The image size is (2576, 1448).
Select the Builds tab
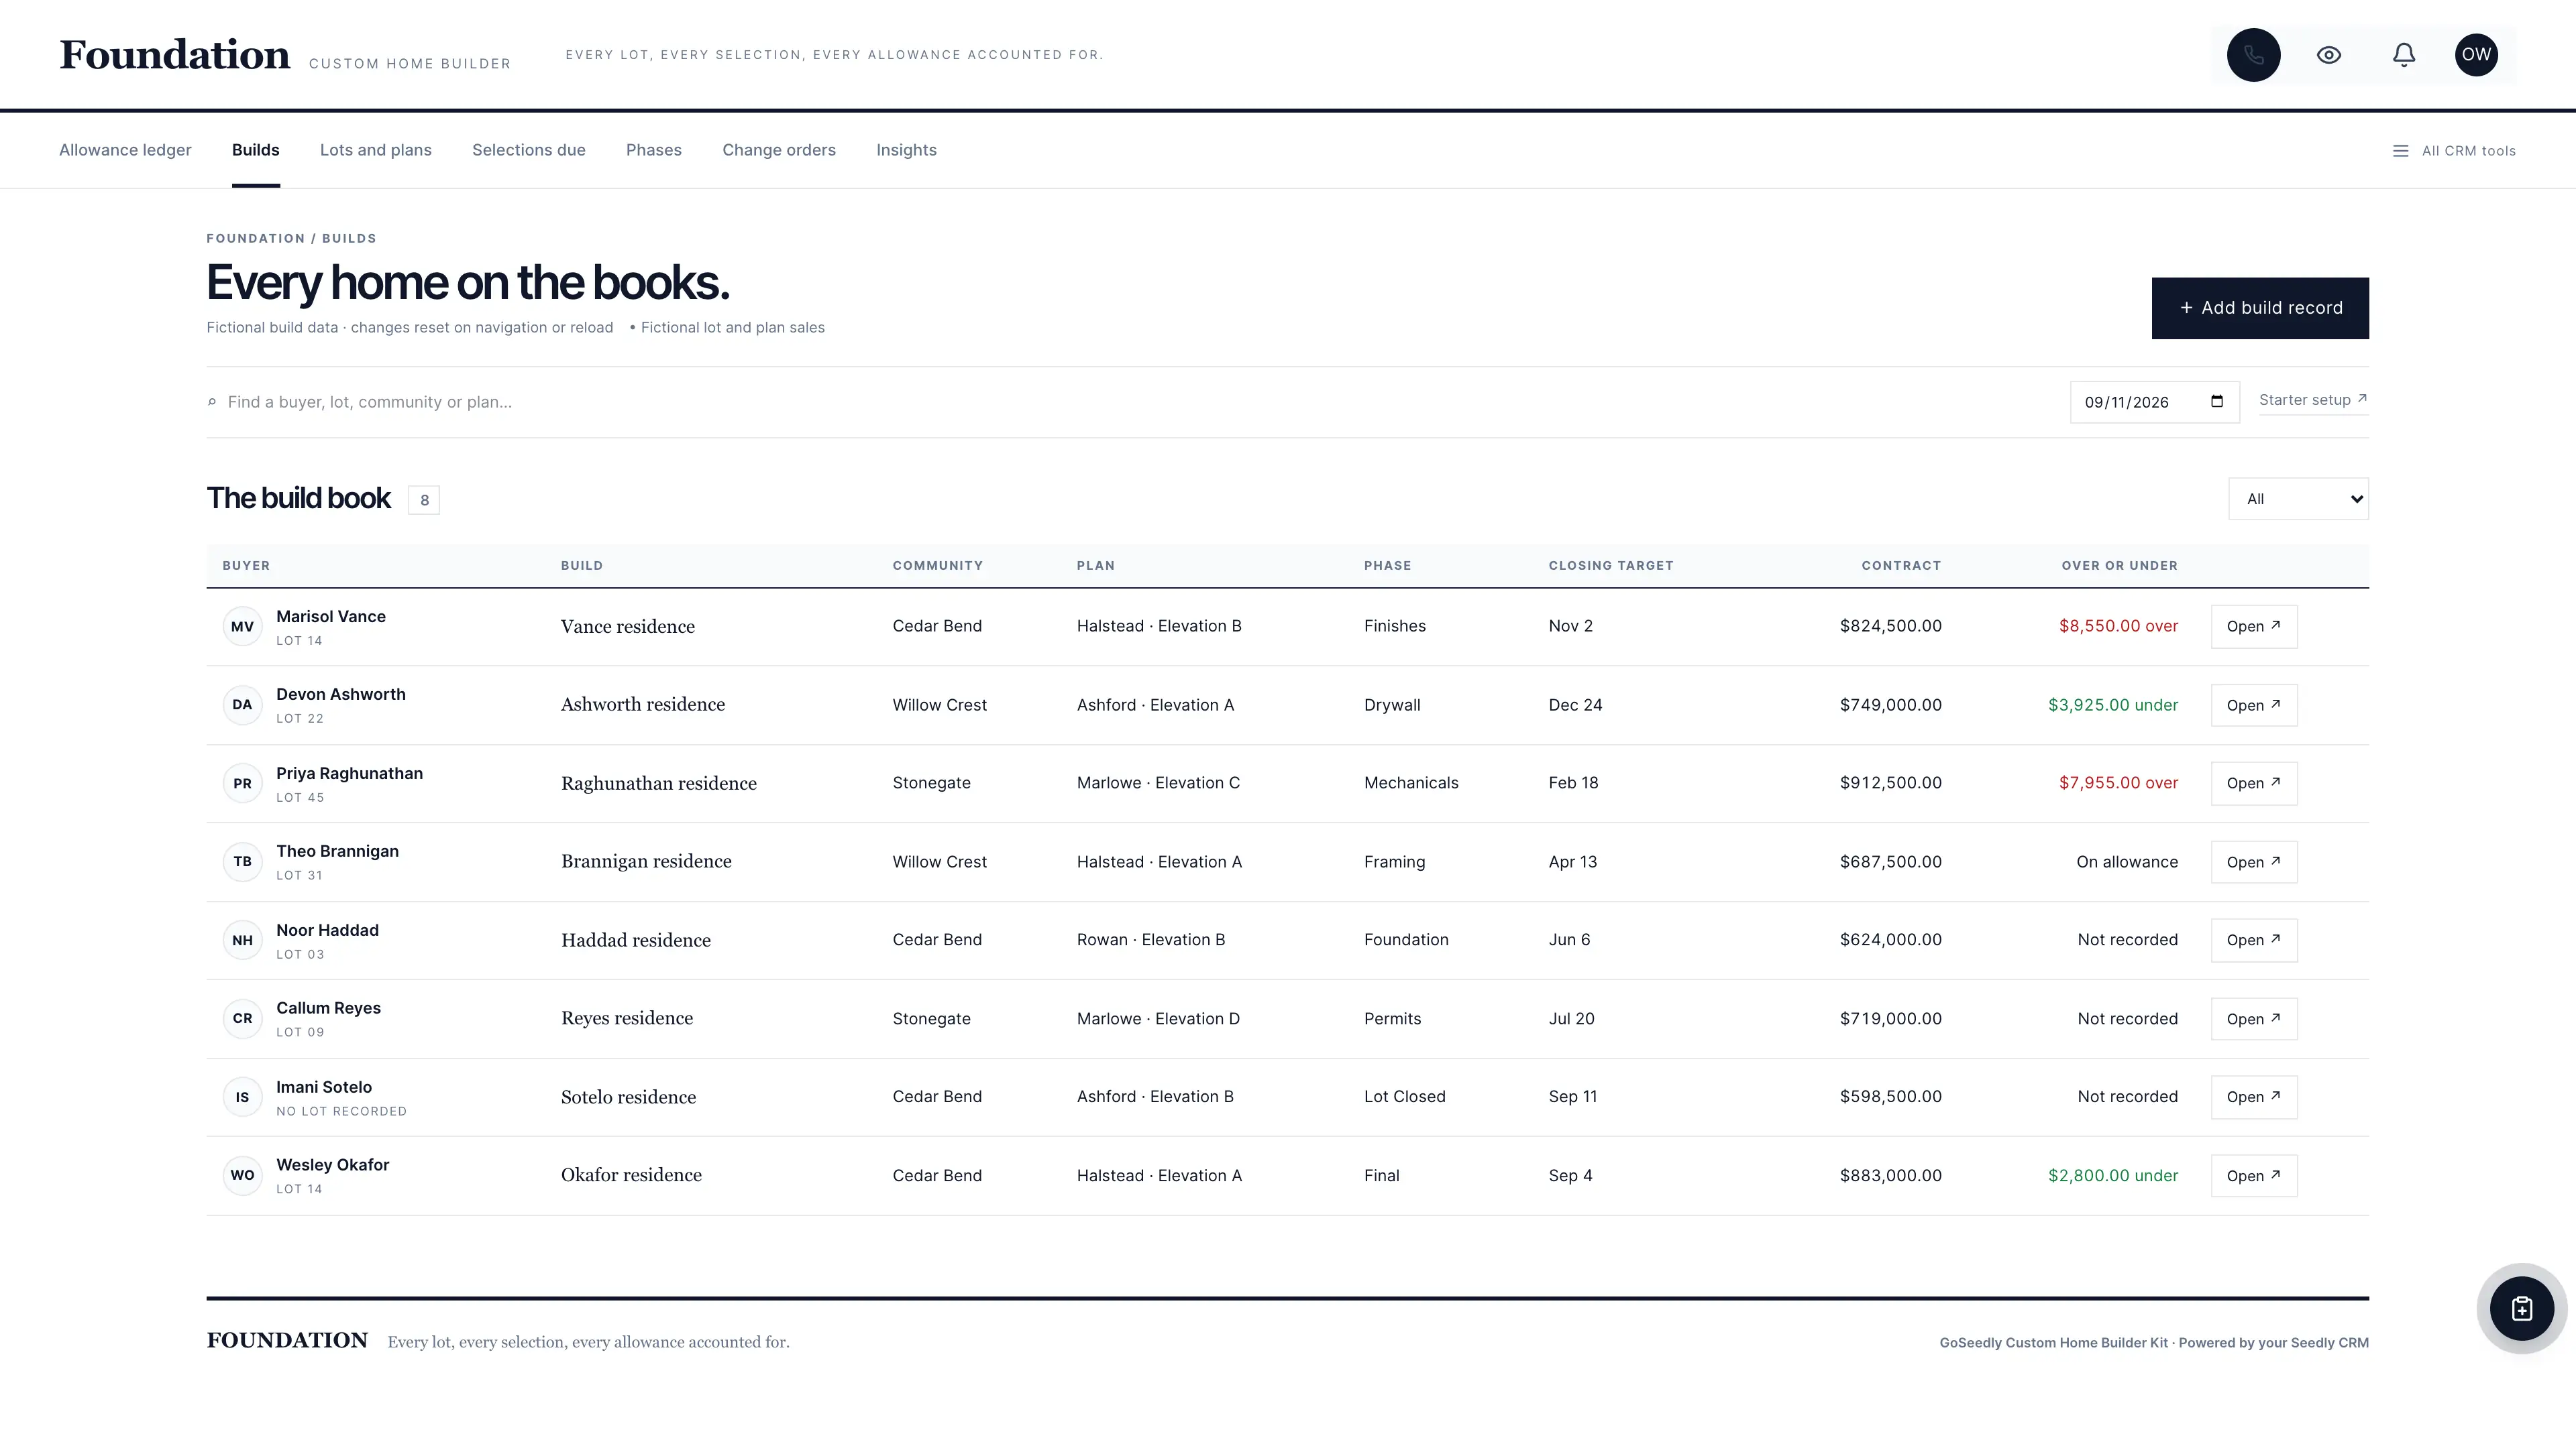pyautogui.click(x=256, y=150)
